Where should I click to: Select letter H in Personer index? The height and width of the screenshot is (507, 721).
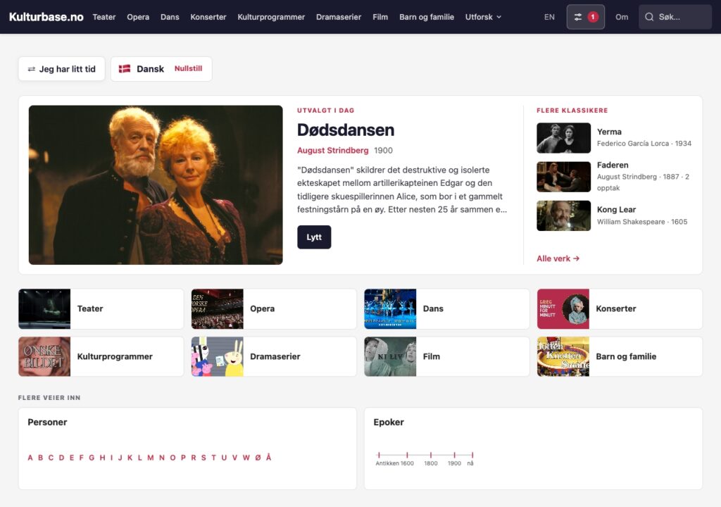click(102, 457)
